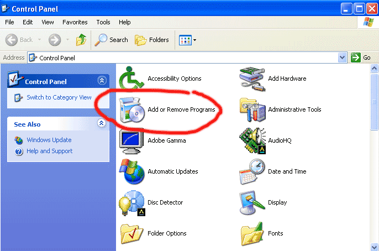Open the Administrative Tools icon
This screenshot has width=379, height=251.
pos(252,109)
